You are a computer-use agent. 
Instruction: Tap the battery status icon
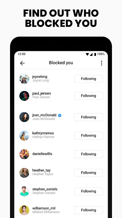(x=95, y=54)
